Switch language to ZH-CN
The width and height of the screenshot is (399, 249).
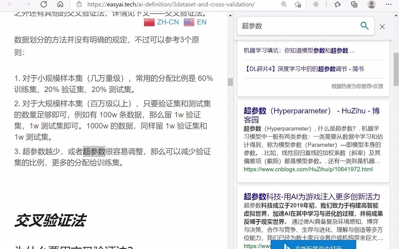168,22
